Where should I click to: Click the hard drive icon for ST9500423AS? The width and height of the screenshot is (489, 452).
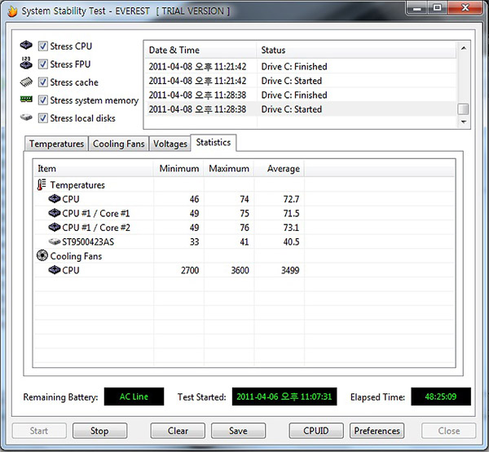(x=55, y=242)
